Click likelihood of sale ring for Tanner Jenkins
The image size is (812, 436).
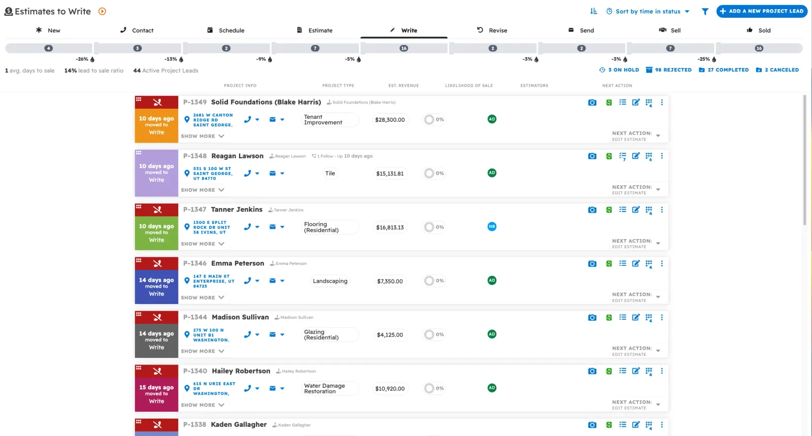pos(429,227)
